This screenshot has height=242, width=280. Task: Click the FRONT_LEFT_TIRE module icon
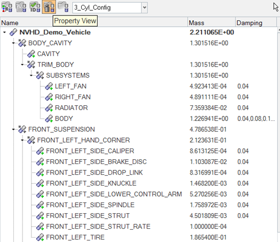[40, 237]
